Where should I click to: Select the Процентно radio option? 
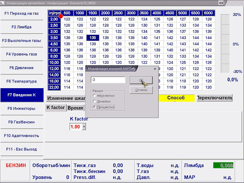pyautogui.click(x=94, y=107)
